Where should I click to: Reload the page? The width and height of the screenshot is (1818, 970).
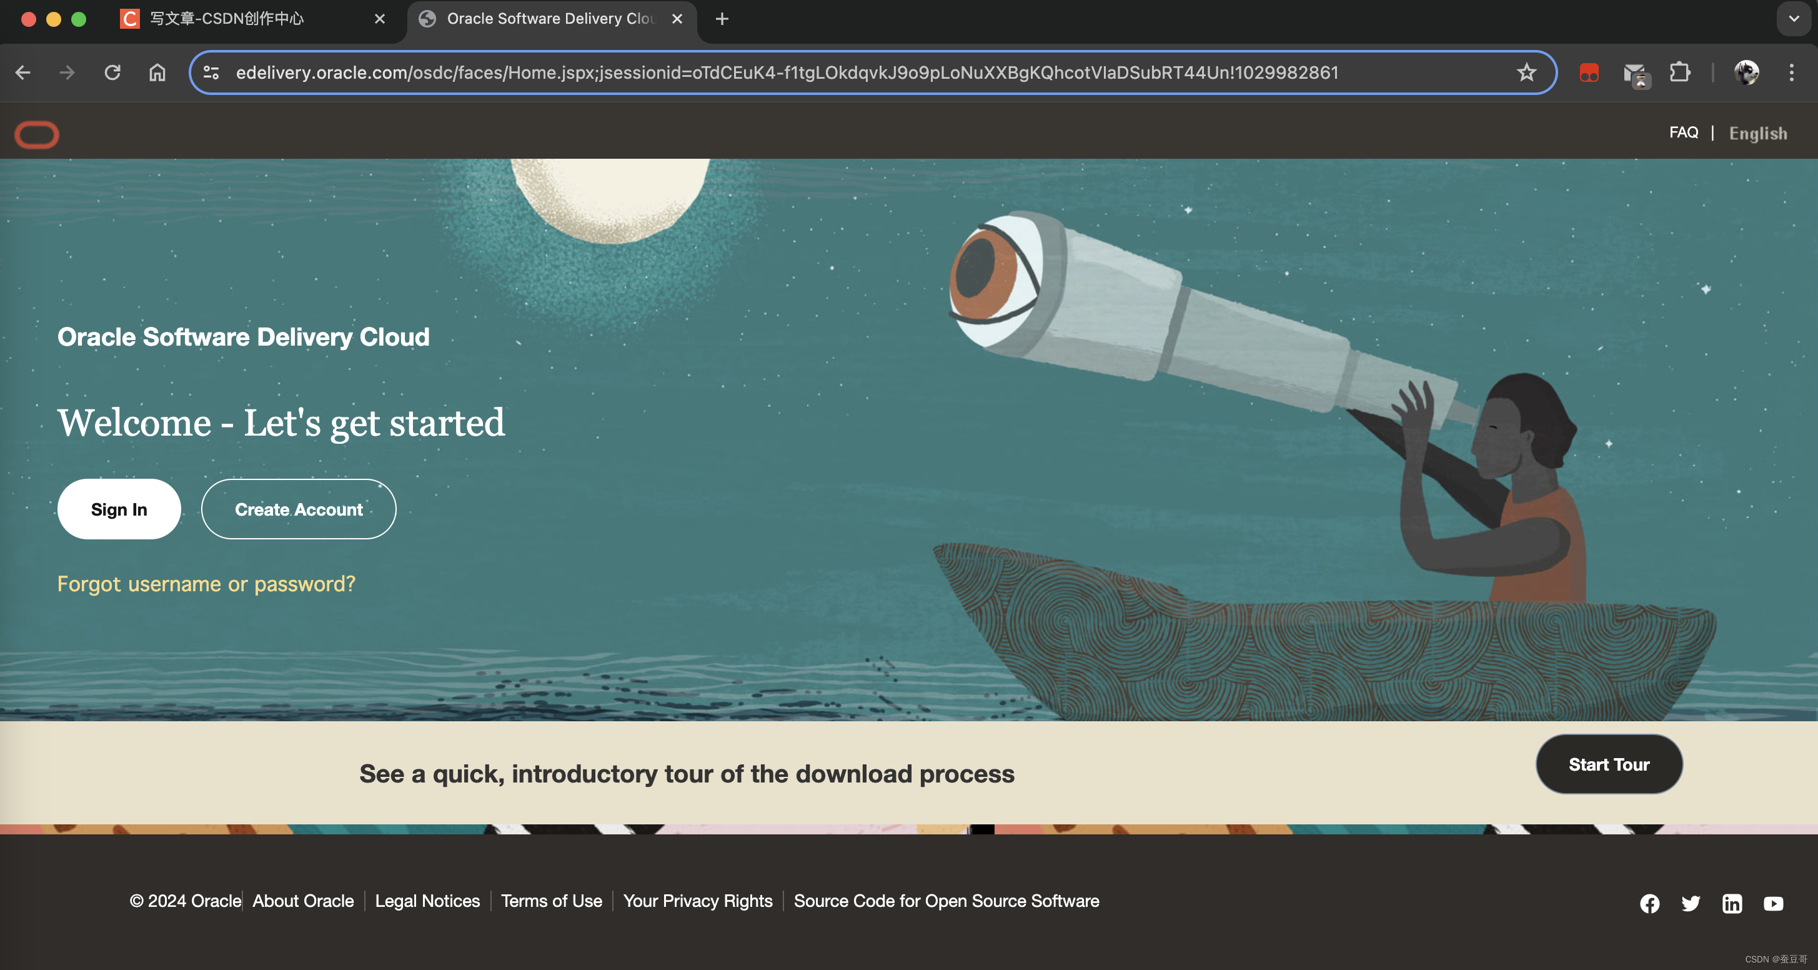pyautogui.click(x=112, y=72)
